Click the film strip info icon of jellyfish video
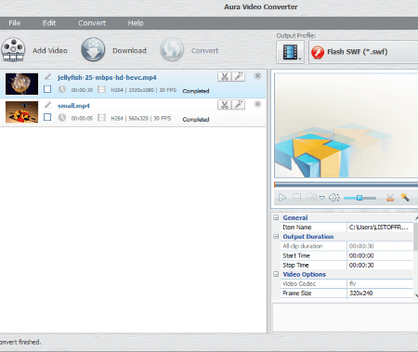 101,89
